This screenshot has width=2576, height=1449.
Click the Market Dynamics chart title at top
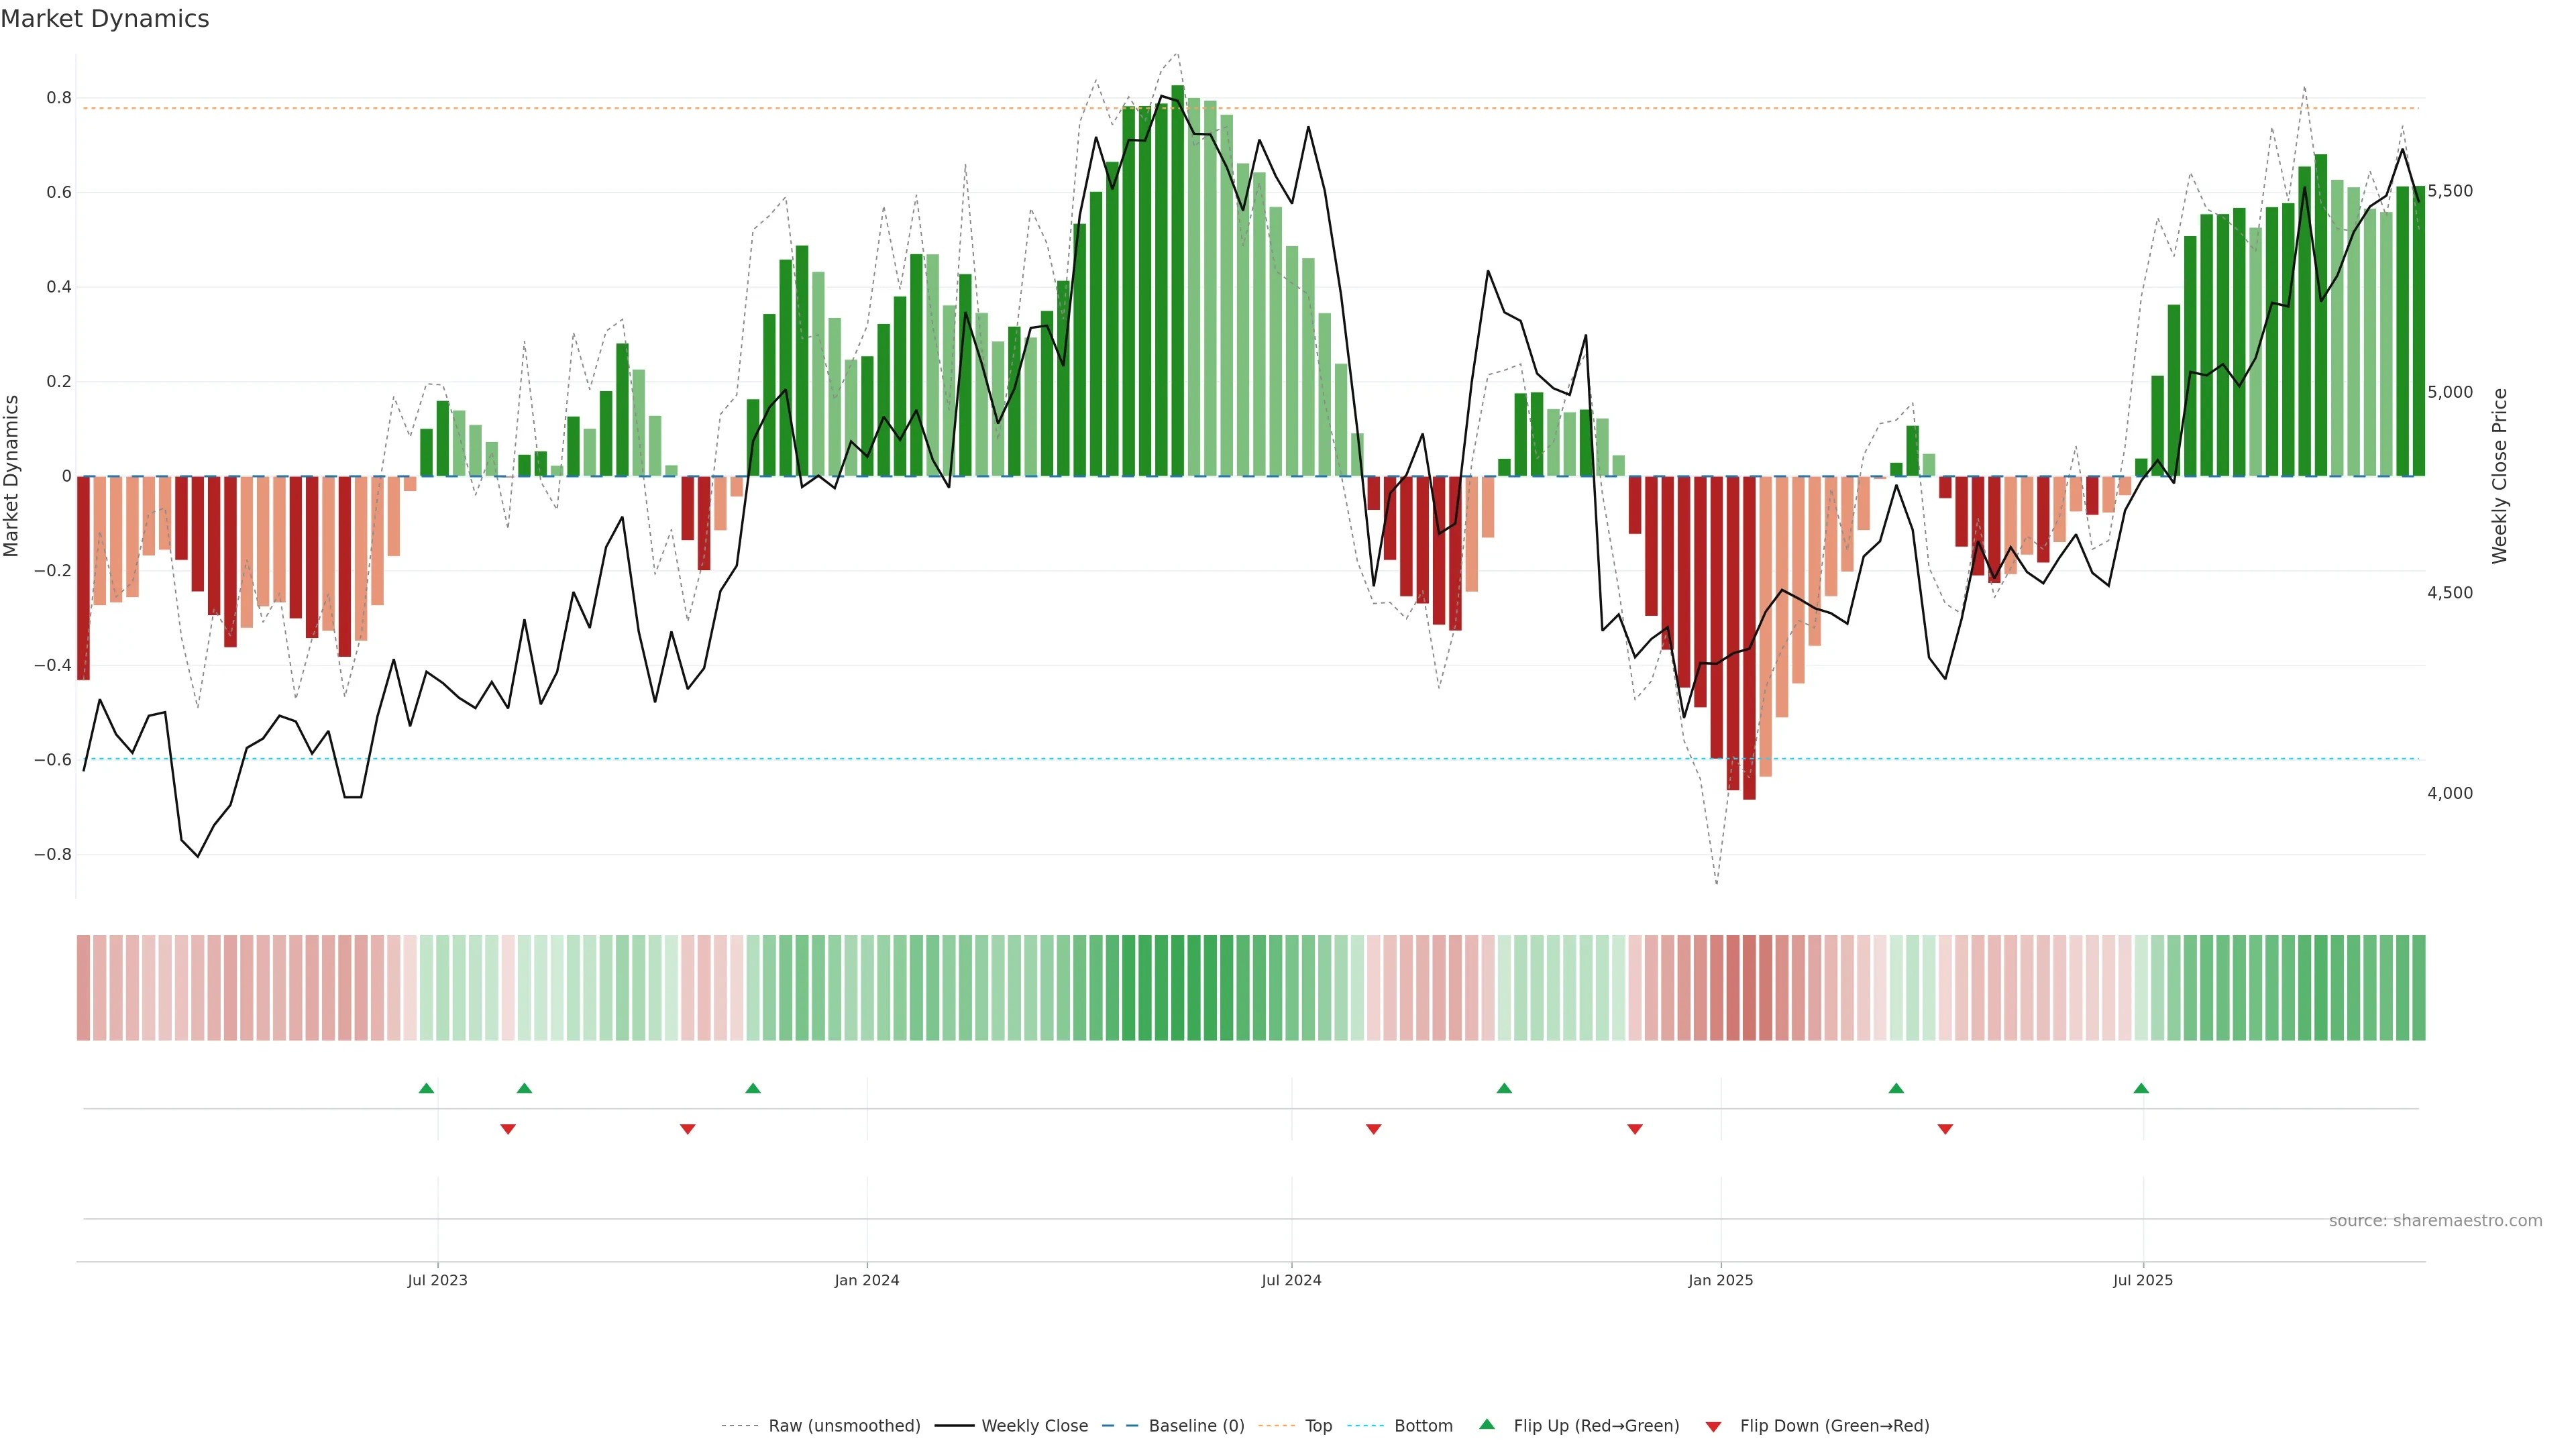click(x=105, y=19)
